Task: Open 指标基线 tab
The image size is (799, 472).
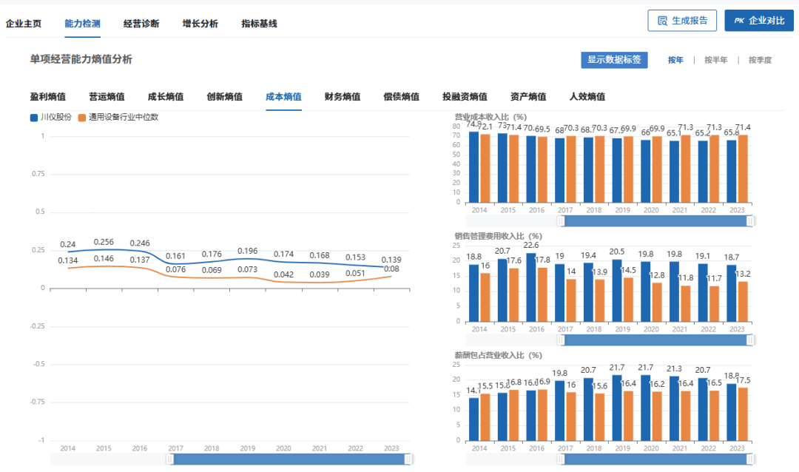Action: click(x=259, y=24)
